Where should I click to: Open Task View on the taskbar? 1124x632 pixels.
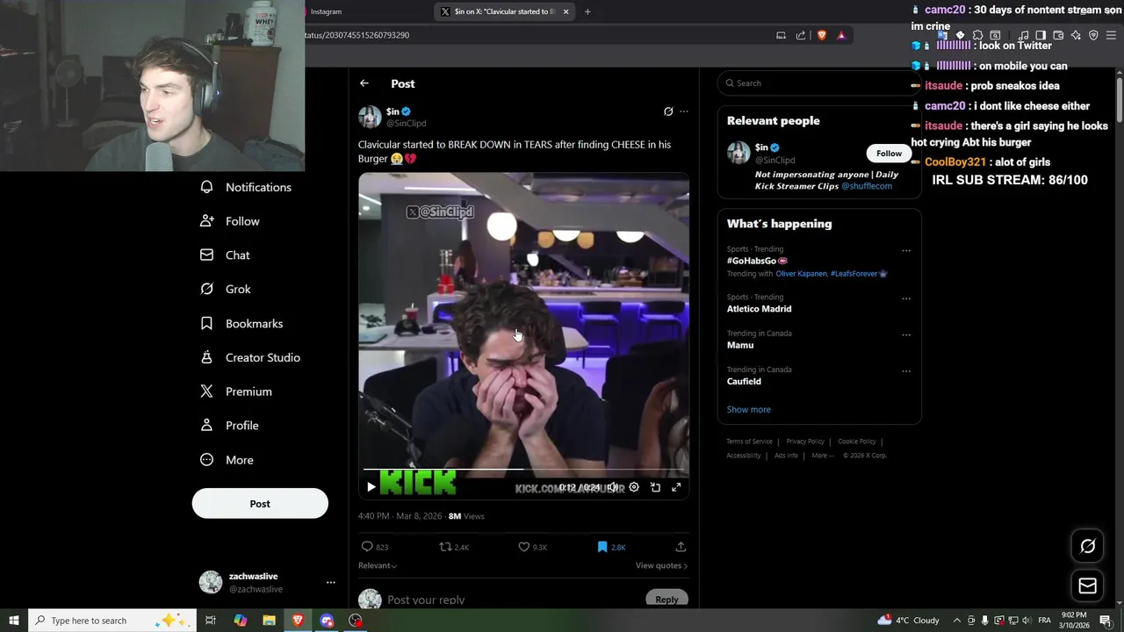click(x=211, y=621)
